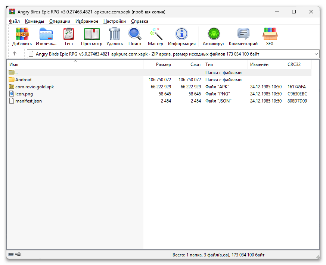Click the WinRAR application icon in the title bar
The image size is (326, 265).
click(x=12, y=12)
